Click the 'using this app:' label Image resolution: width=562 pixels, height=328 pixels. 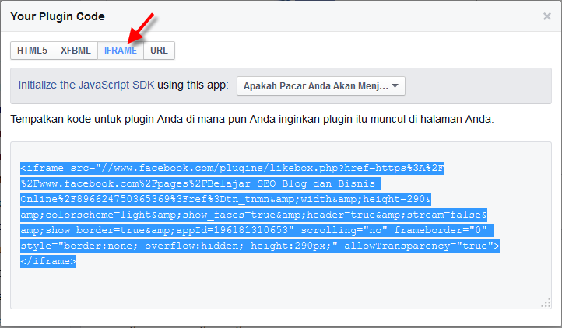tap(193, 85)
